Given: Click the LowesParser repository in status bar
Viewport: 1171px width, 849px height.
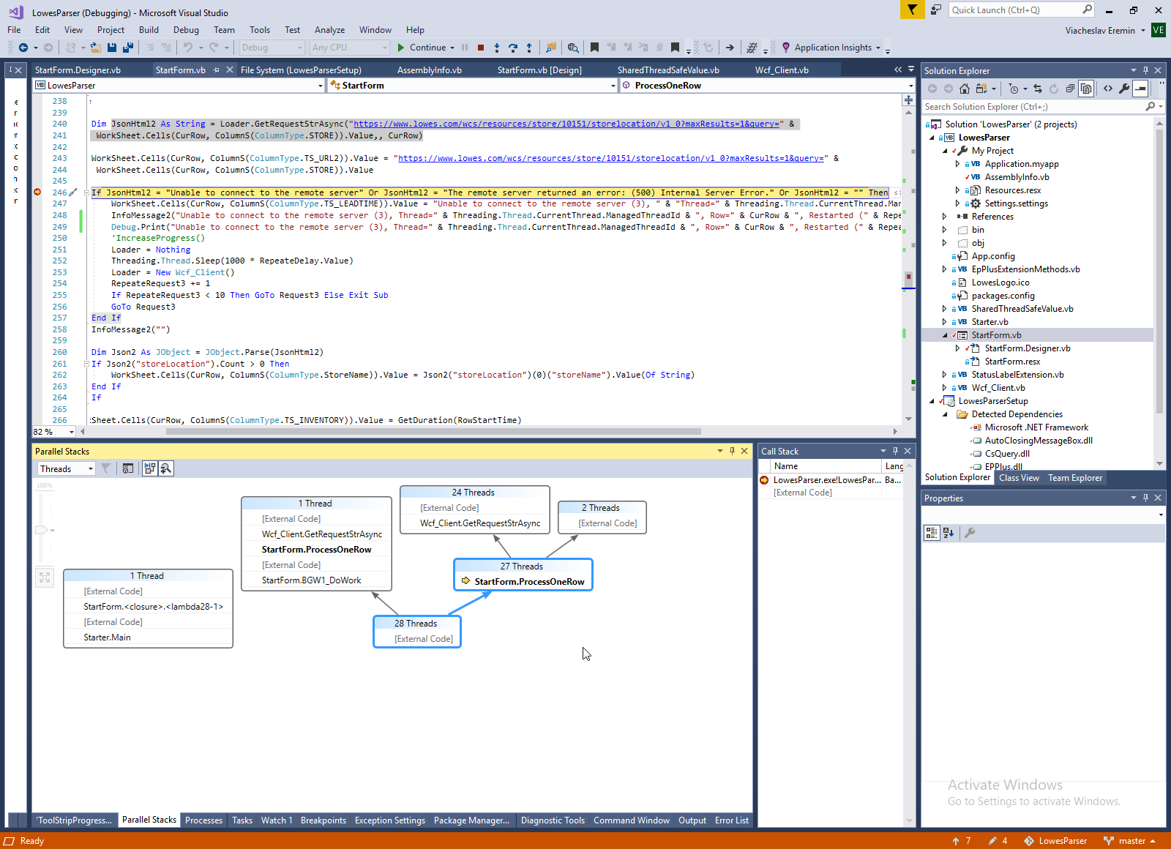Looking at the screenshot, I should (x=1063, y=841).
